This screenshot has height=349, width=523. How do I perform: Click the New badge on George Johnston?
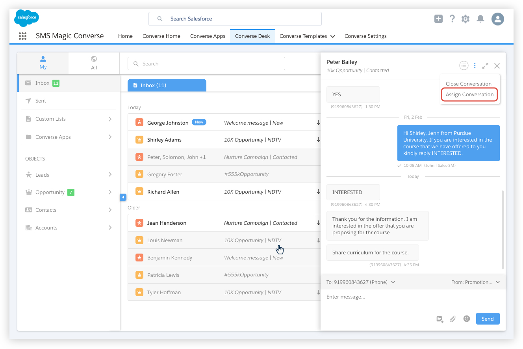click(199, 122)
